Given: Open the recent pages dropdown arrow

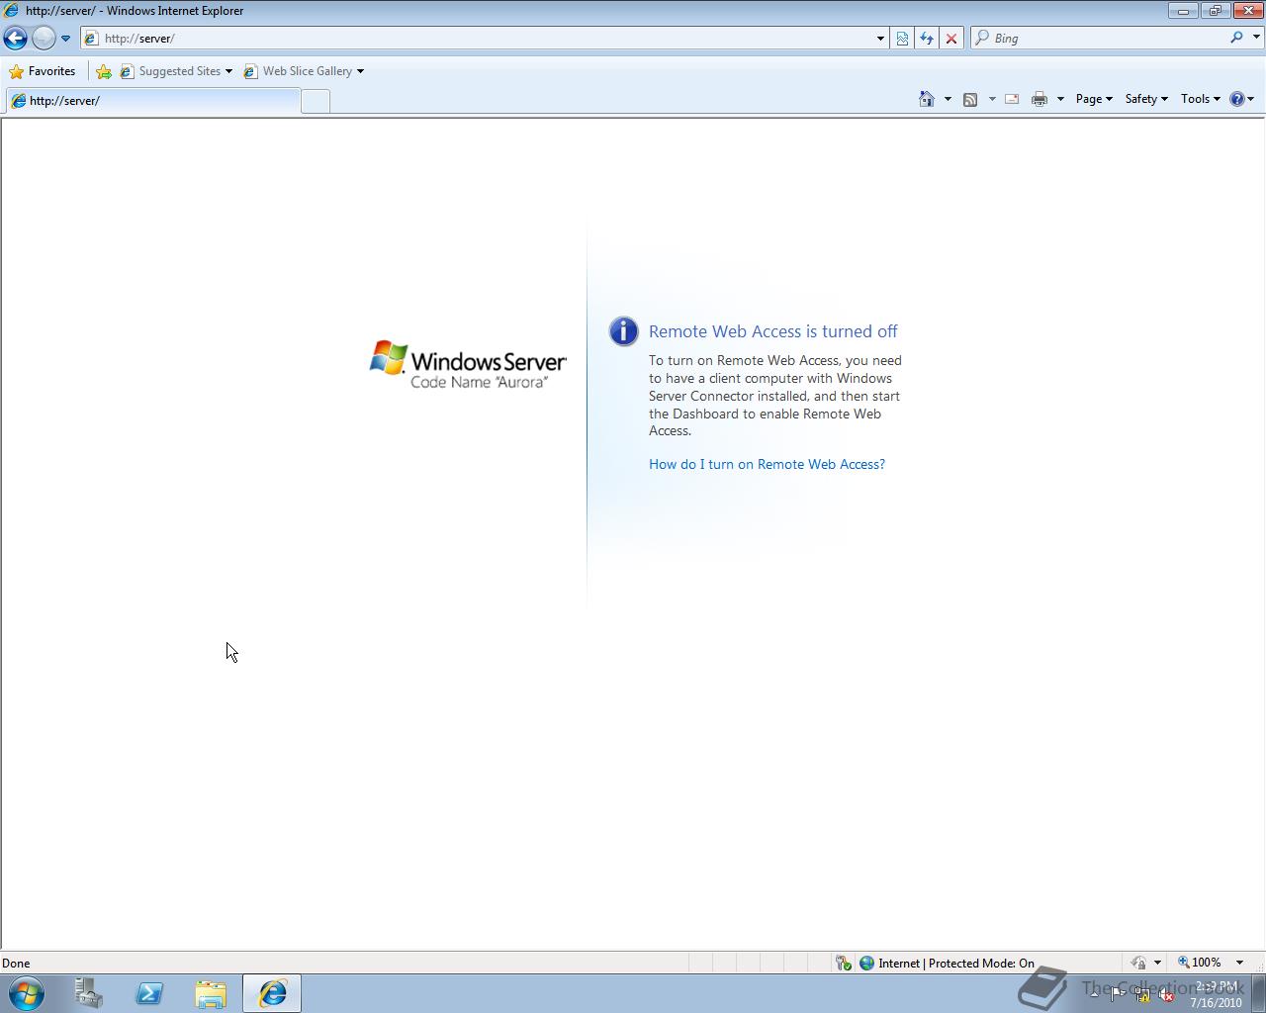Looking at the screenshot, I should tap(65, 39).
